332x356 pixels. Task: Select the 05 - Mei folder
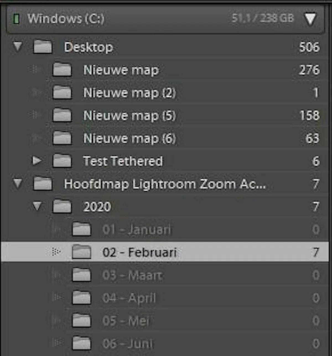[165, 321]
